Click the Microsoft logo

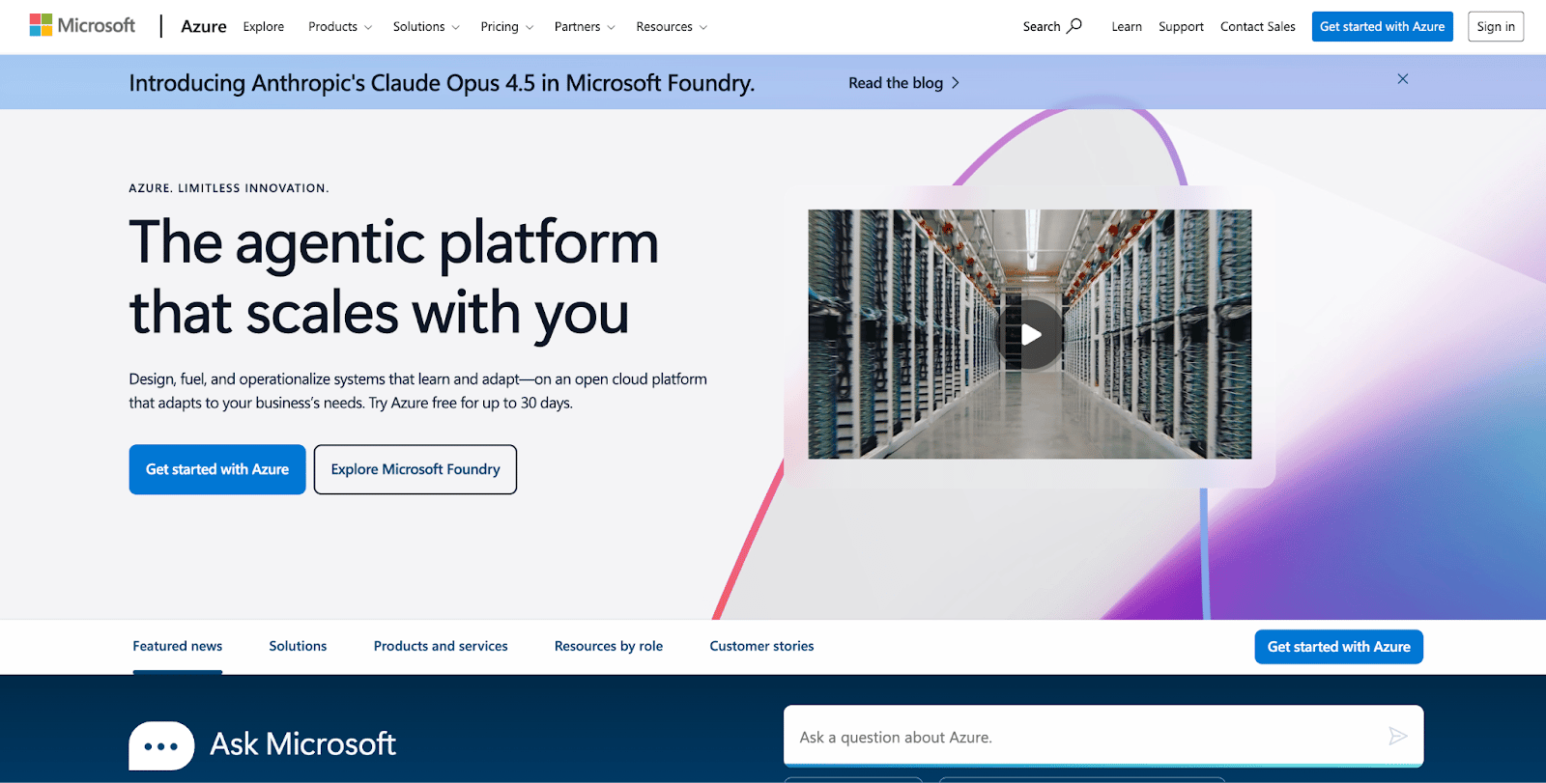[x=82, y=25]
